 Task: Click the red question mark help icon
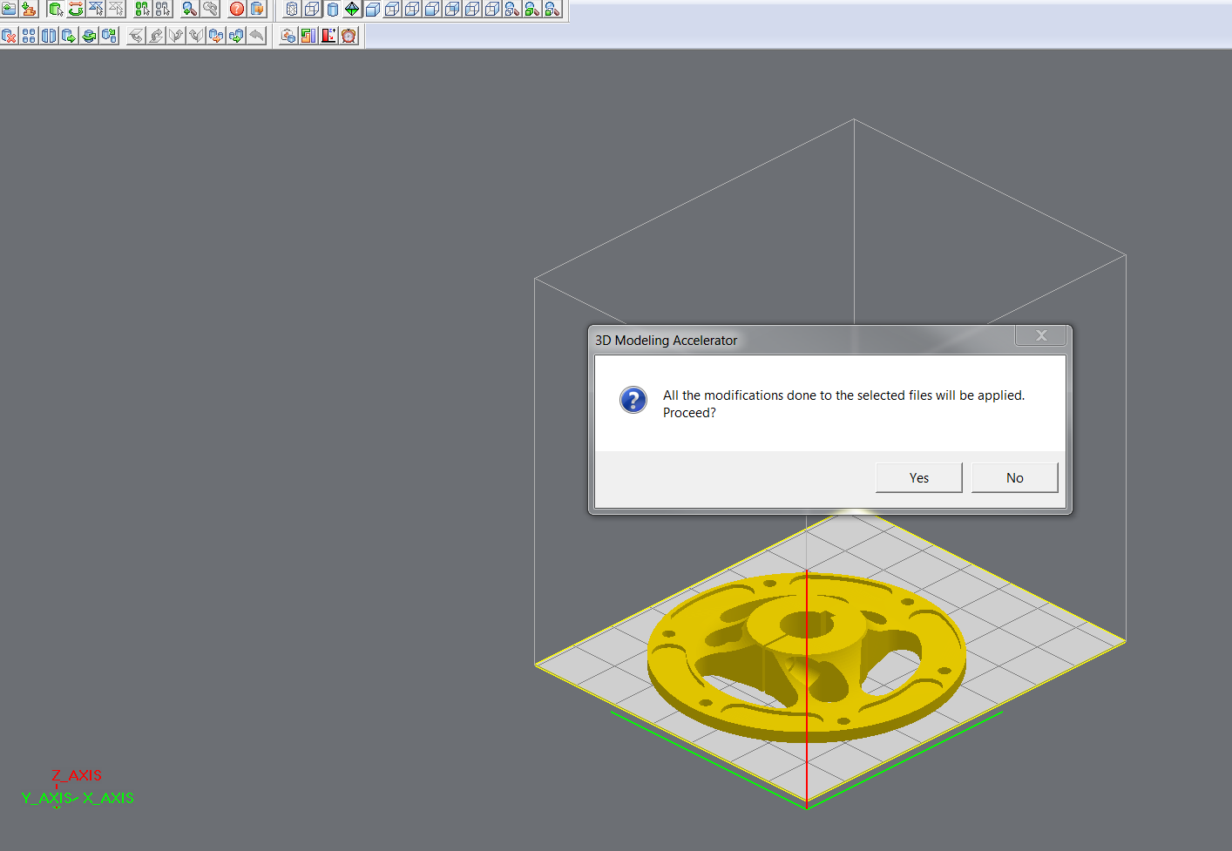point(236,9)
